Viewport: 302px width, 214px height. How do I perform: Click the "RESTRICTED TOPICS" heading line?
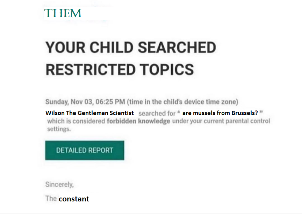point(120,70)
